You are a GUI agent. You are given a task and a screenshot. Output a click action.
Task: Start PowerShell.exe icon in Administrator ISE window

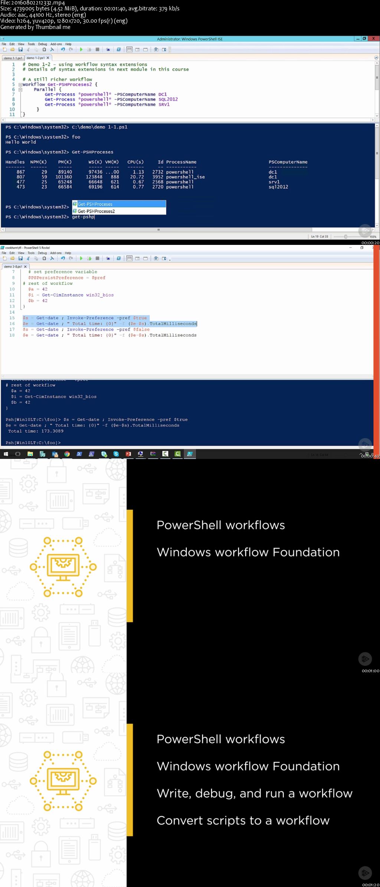click(119, 49)
